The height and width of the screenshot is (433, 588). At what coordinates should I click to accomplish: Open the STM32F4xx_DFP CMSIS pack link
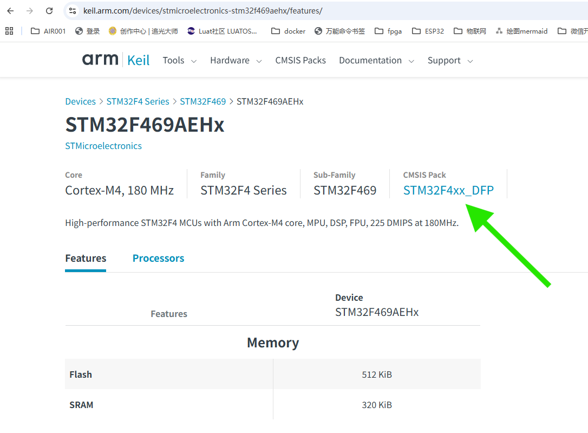pyautogui.click(x=448, y=190)
